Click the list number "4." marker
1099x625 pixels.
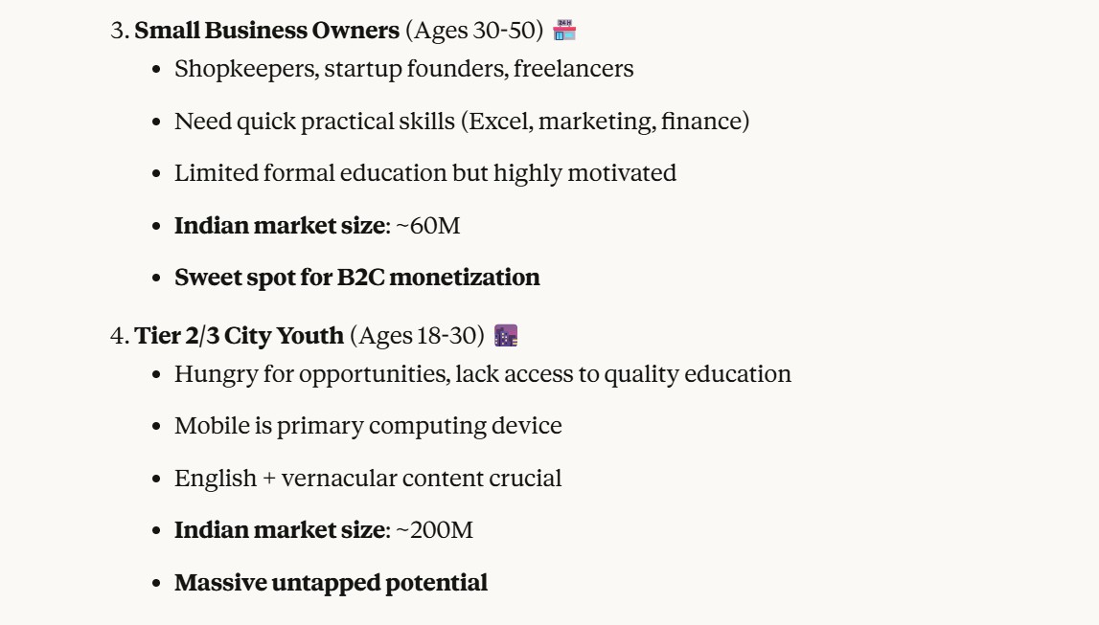(120, 336)
